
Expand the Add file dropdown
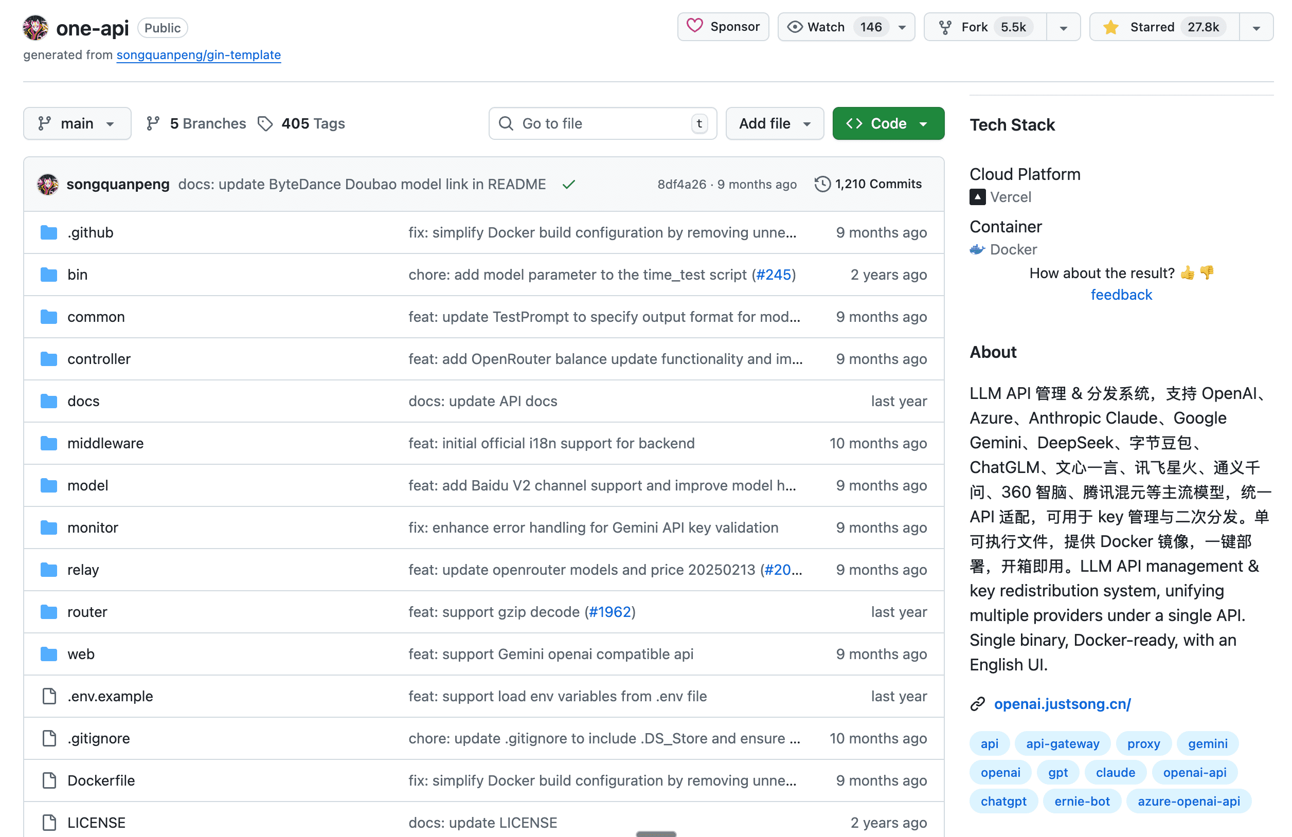(774, 124)
